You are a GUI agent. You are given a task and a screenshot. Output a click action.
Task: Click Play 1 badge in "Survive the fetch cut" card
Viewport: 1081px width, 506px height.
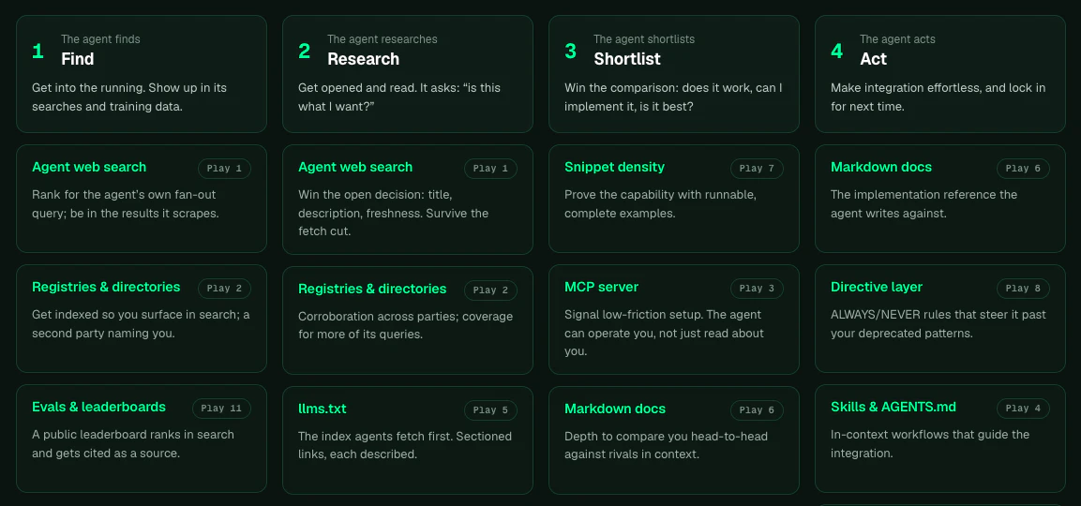tap(490, 169)
